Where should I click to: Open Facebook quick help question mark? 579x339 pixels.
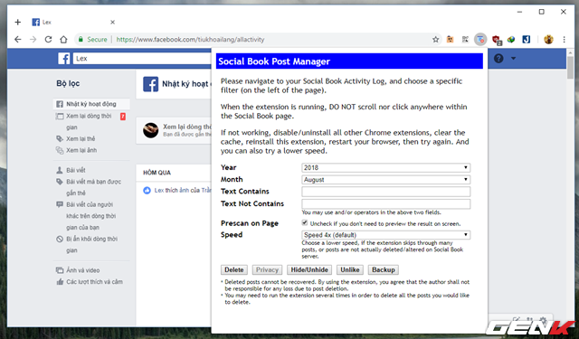tap(498, 58)
